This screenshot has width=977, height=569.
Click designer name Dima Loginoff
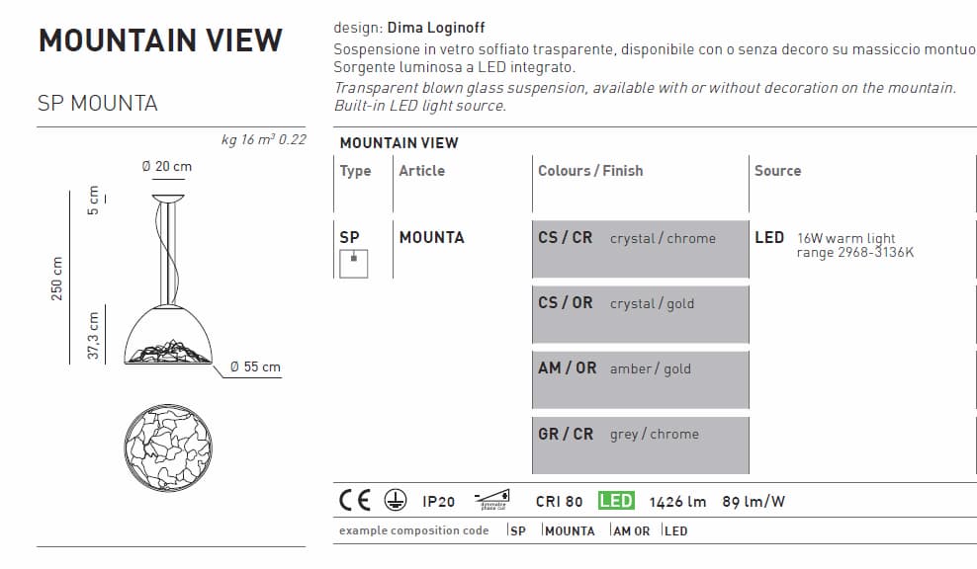pos(436,28)
